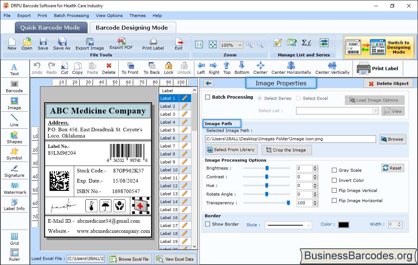Open the border Style dropdown
418x265 pixels.
point(308,225)
